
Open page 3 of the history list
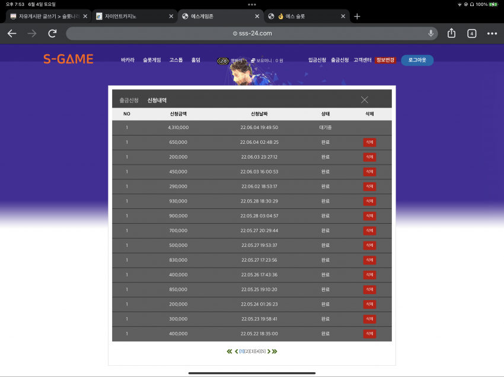coord(253,352)
